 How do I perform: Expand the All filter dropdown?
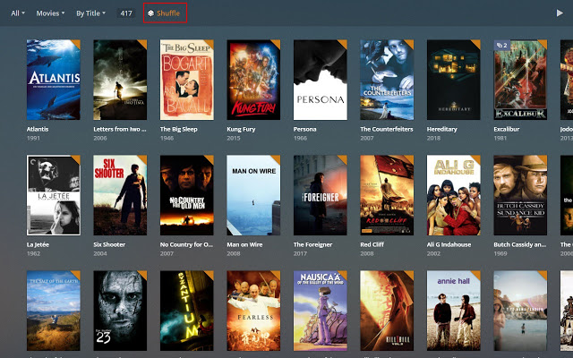(x=18, y=13)
